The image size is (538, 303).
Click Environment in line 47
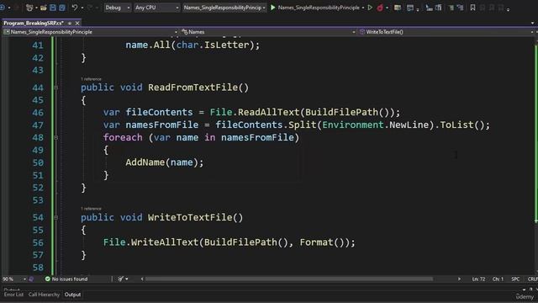click(x=353, y=125)
